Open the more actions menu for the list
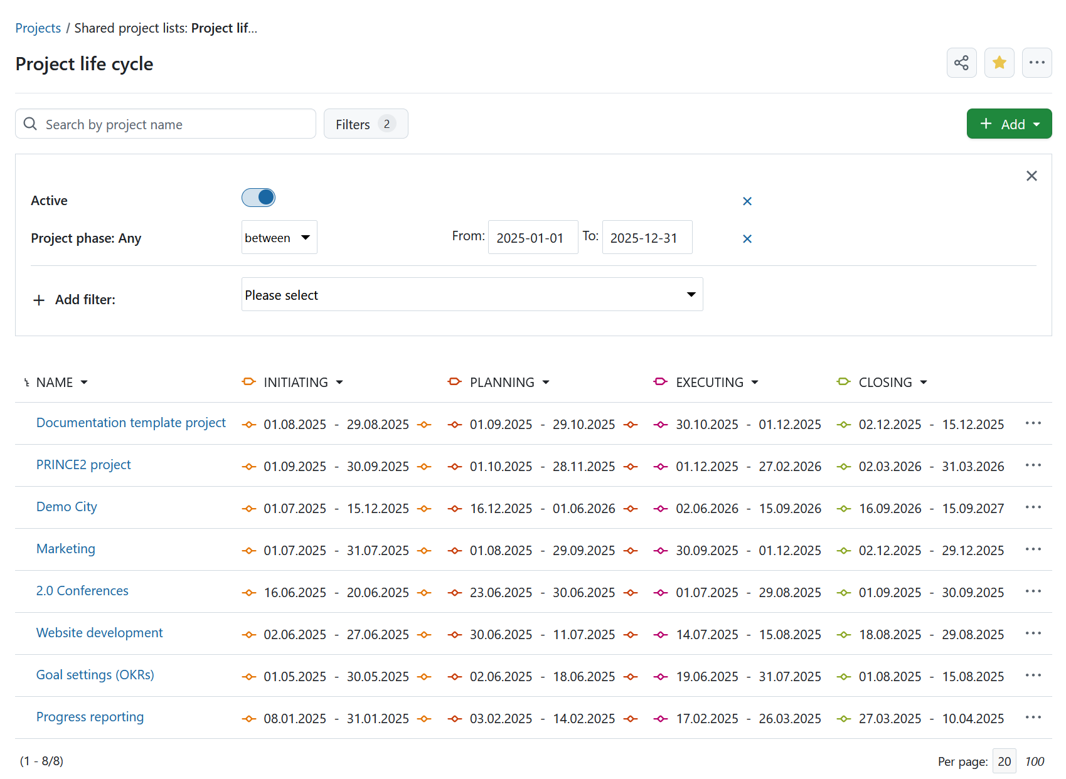The height and width of the screenshot is (779, 1066). coord(1037,63)
